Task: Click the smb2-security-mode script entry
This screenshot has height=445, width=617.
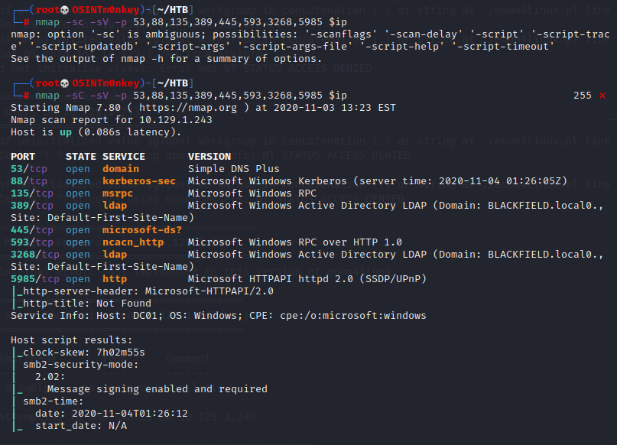Action: point(81,364)
